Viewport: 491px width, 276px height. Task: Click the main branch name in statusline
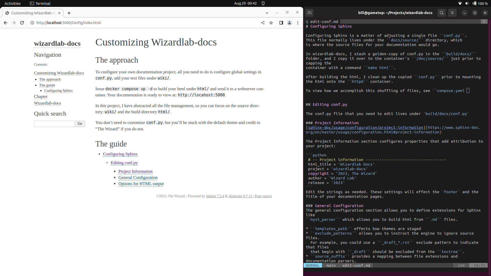point(331,266)
